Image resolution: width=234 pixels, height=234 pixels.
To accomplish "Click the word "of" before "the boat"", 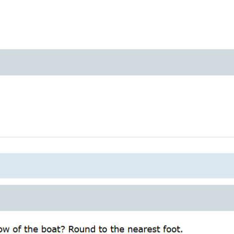I will click(17, 229).
